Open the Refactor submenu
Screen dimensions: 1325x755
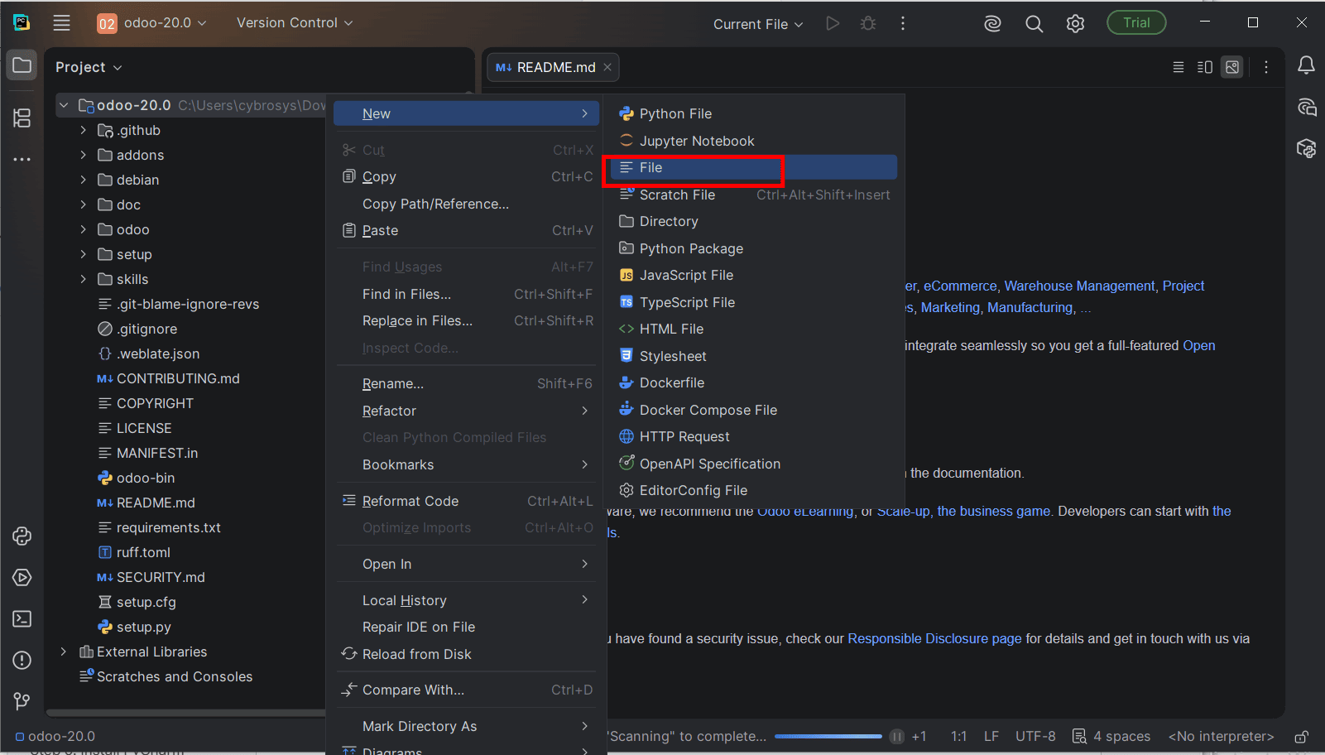467,411
